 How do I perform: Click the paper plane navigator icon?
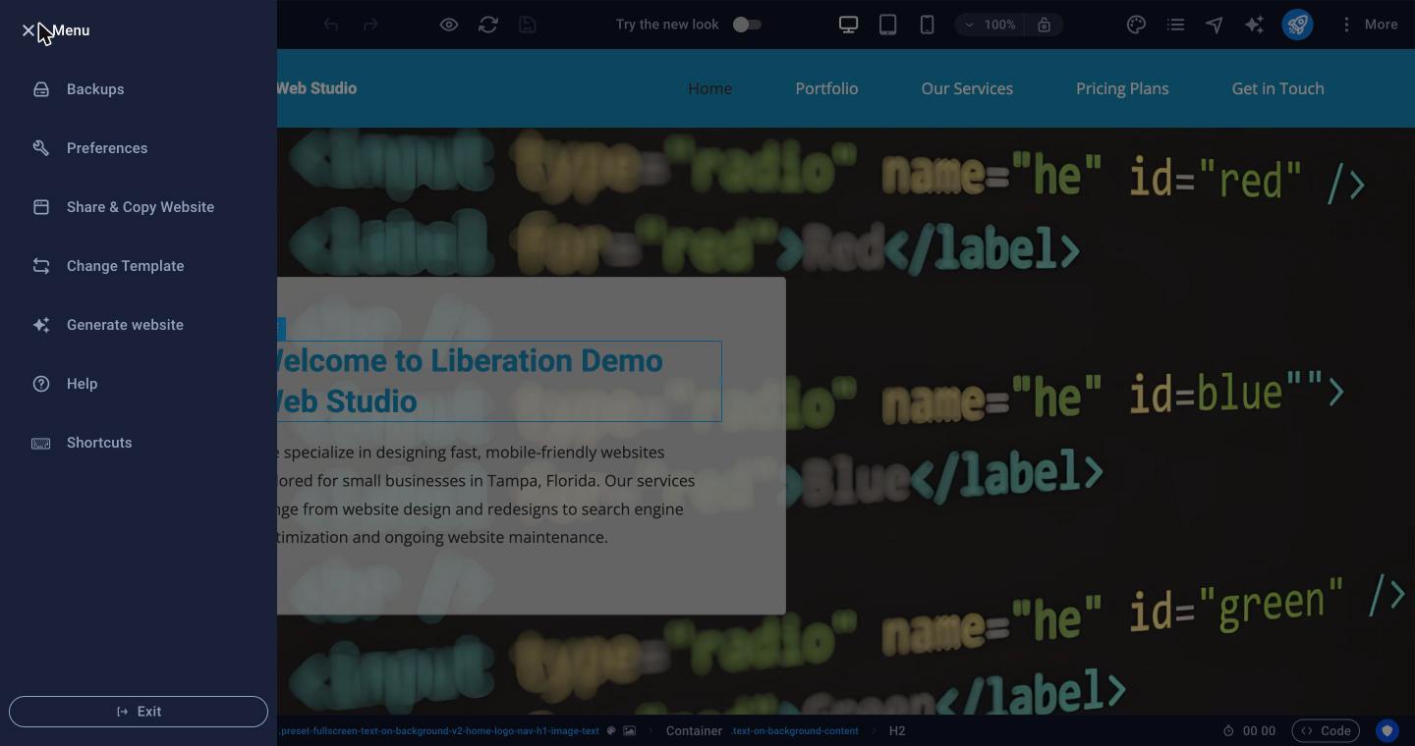(x=1215, y=25)
